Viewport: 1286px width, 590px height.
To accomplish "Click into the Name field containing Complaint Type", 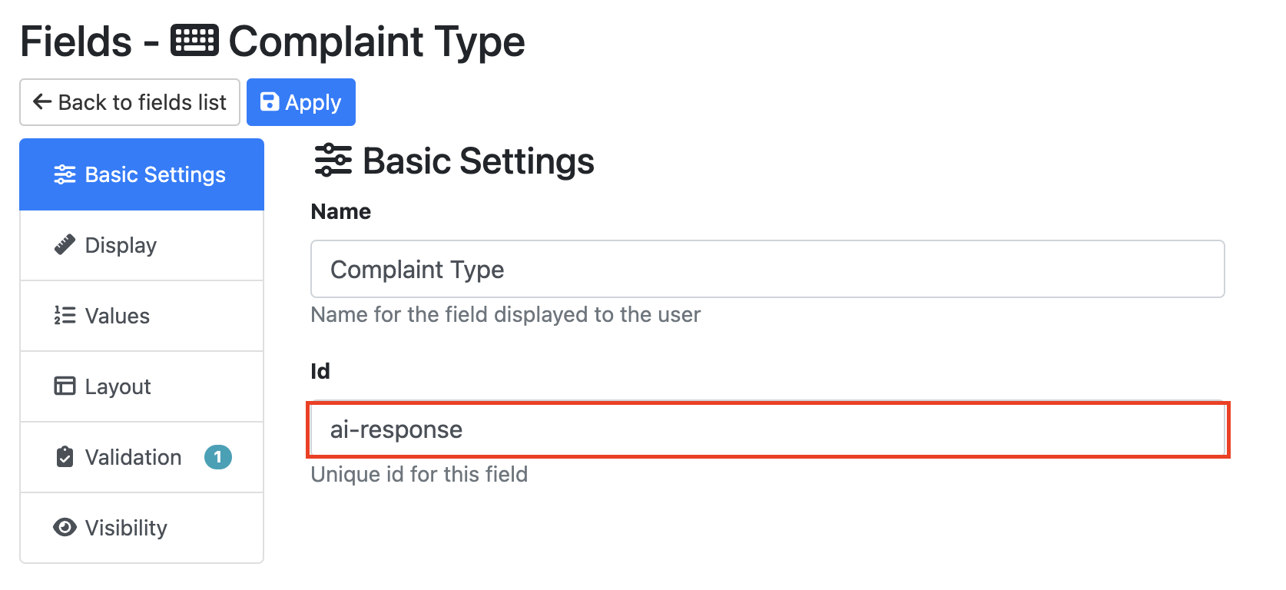I will (x=767, y=270).
